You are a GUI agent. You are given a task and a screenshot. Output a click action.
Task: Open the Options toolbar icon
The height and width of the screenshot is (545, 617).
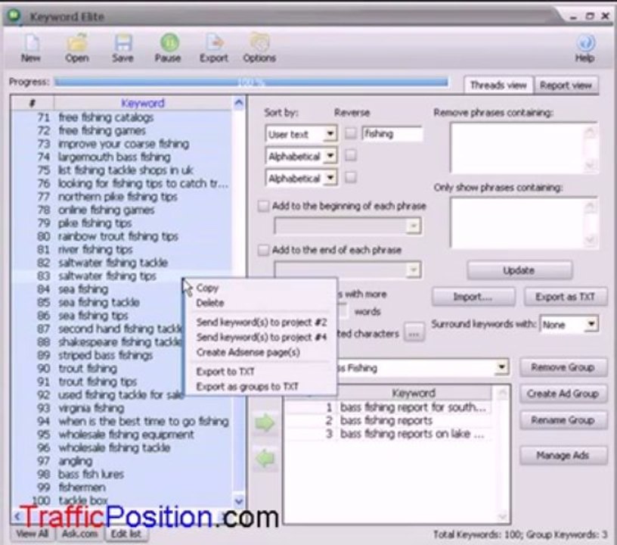coord(259,48)
